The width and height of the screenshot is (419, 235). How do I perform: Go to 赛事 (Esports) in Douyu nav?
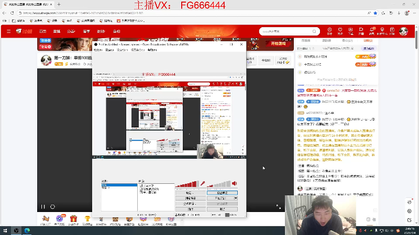[86, 31]
